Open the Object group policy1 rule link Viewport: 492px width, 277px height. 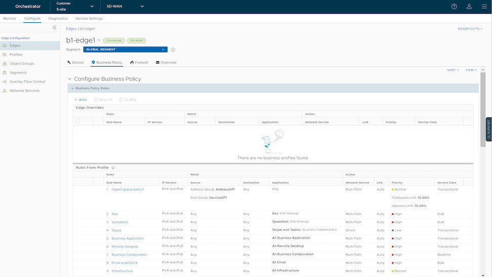128,190
